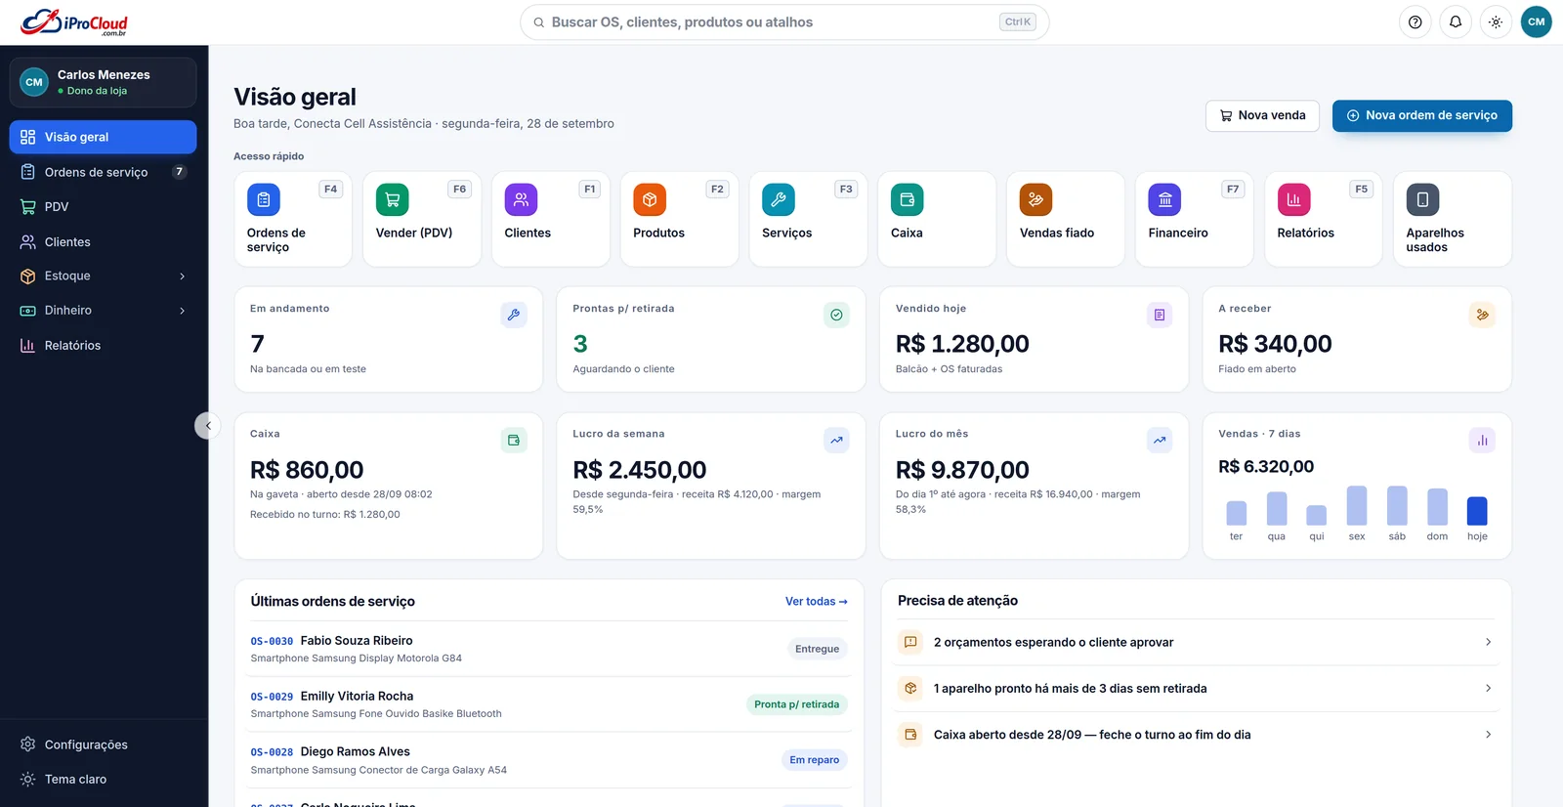Open Clientes quick access tile

551,219
